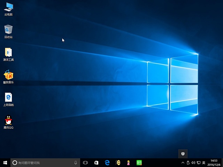223x167 pixels.
Task: Launch 腾讯QQ penguin icon
Action: click(x=8, y=120)
